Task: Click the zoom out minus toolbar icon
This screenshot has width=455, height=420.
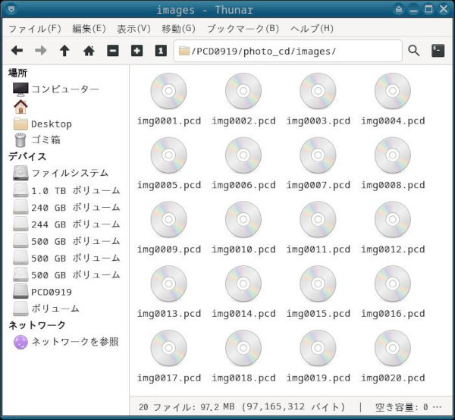Action: pos(113,51)
